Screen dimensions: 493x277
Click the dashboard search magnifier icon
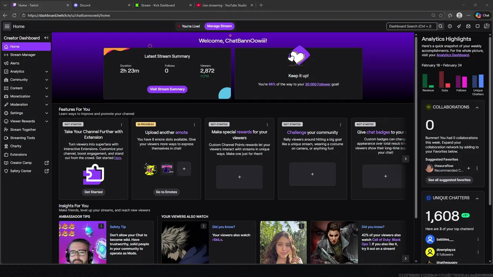(441, 26)
